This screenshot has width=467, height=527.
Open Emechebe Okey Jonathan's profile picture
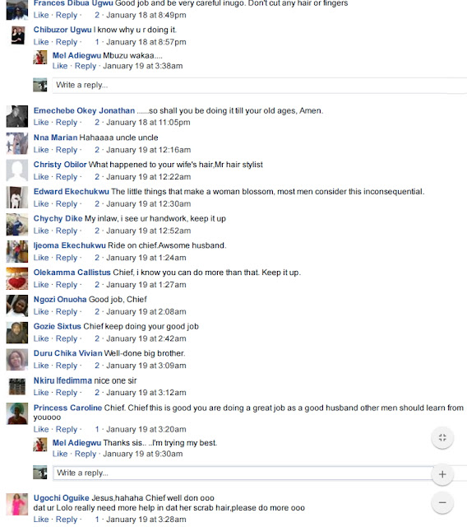[17, 116]
